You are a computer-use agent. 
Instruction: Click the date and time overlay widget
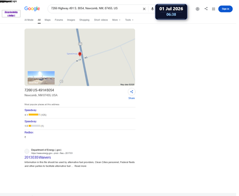[171, 12]
